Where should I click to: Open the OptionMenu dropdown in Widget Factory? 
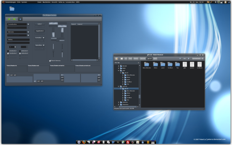pyautogui.click(x=40, y=45)
